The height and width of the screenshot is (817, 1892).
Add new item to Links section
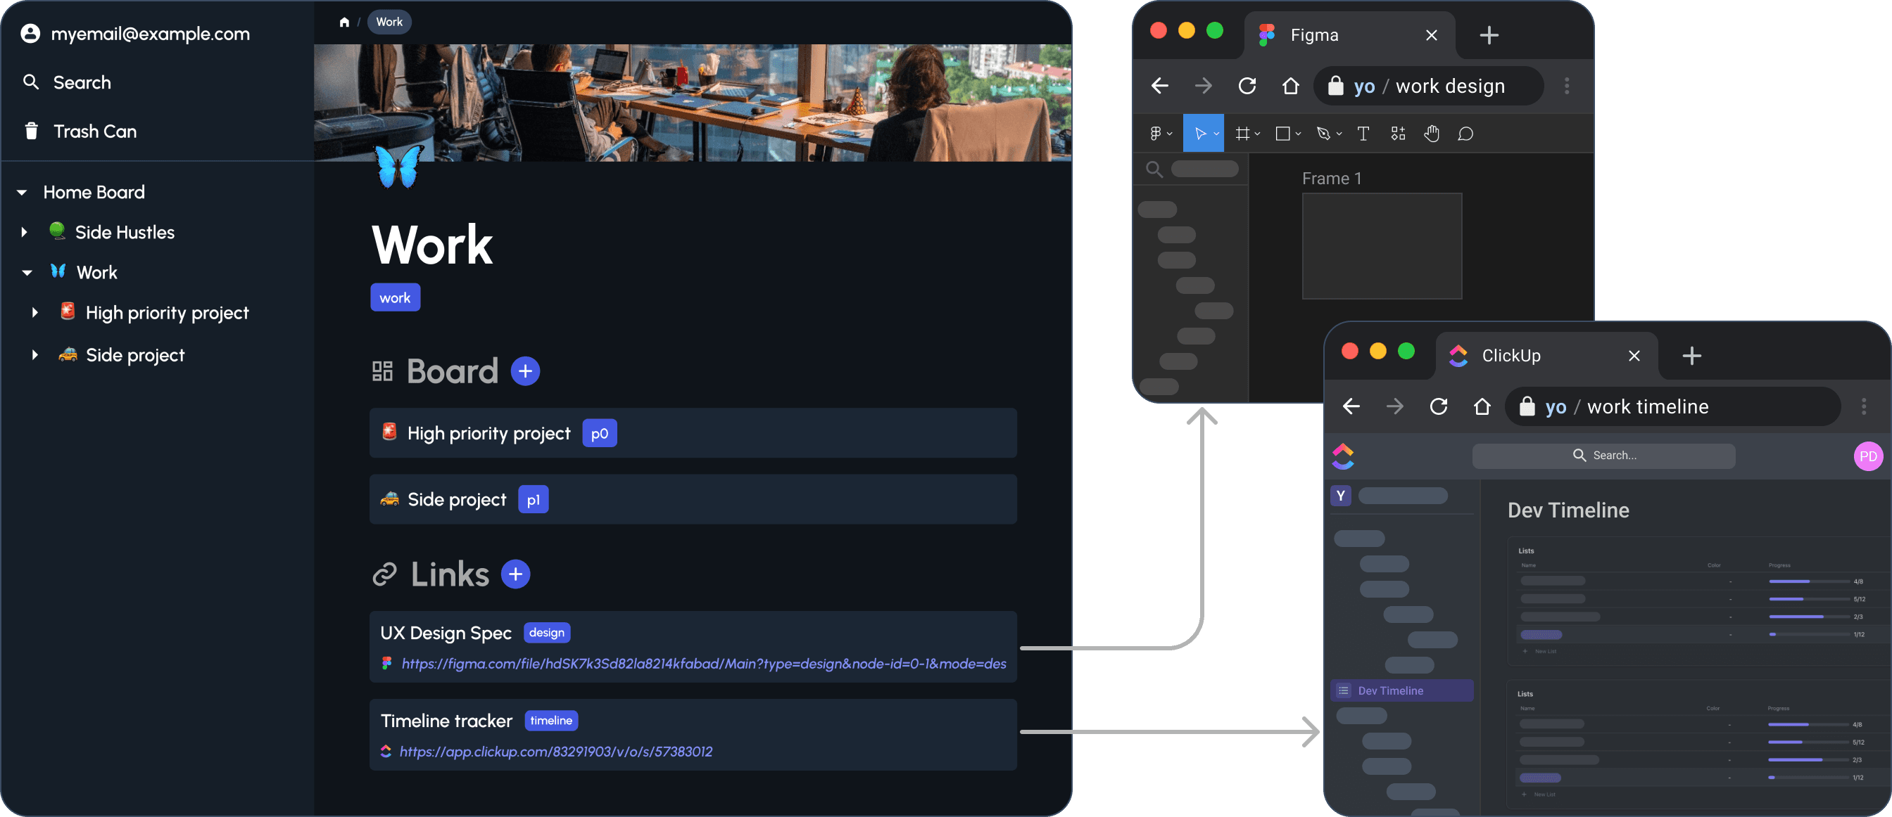tap(515, 575)
